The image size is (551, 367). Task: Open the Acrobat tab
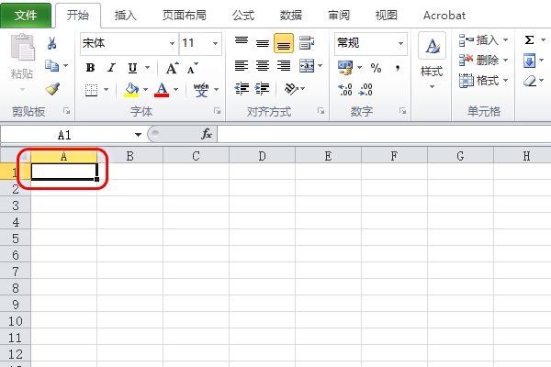444,16
